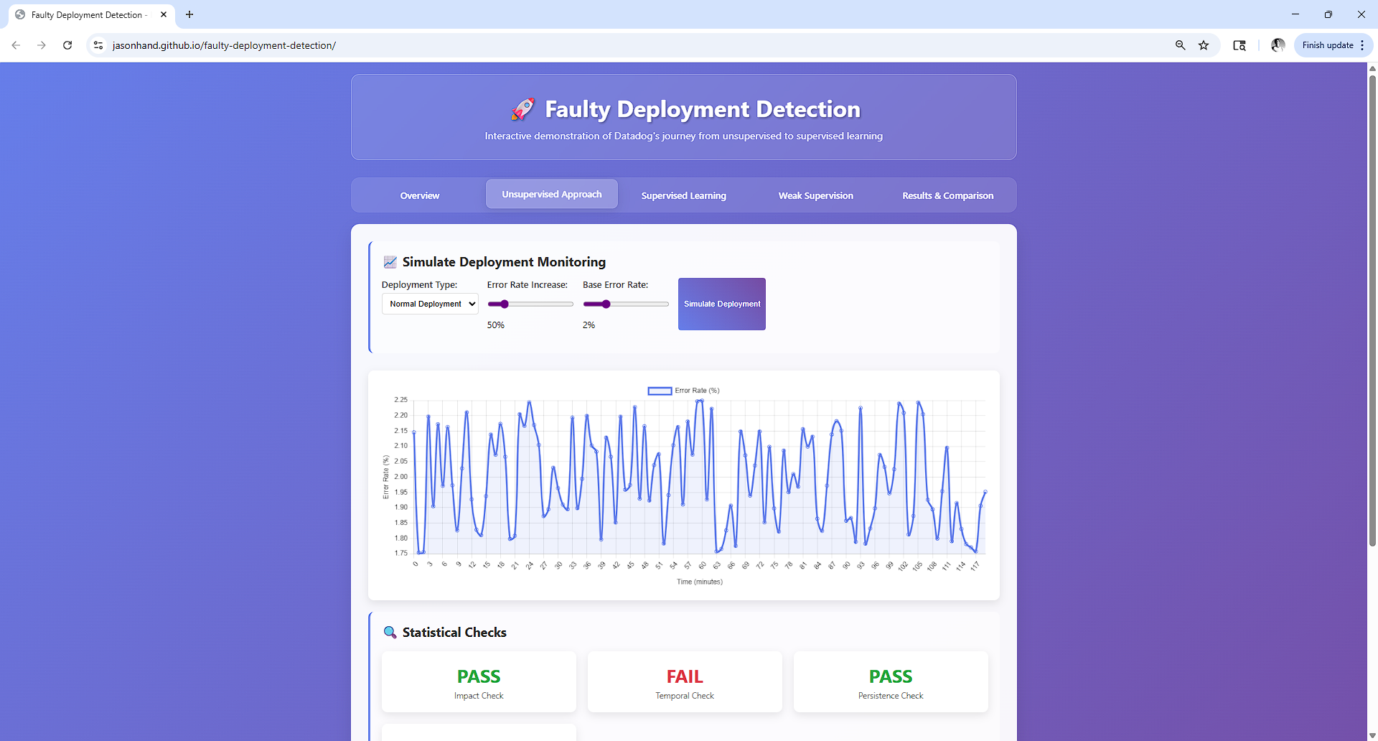The height and width of the screenshot is (741, 1378).
Task: Run the Simulate Deployment button
Action: 722,304
